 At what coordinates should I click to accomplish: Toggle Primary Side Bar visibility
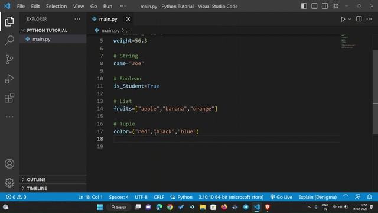click(x=304, y=6)
